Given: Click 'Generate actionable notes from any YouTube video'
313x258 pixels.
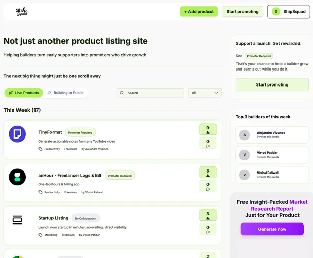Looking at the screenshot, I should point(77,142).
